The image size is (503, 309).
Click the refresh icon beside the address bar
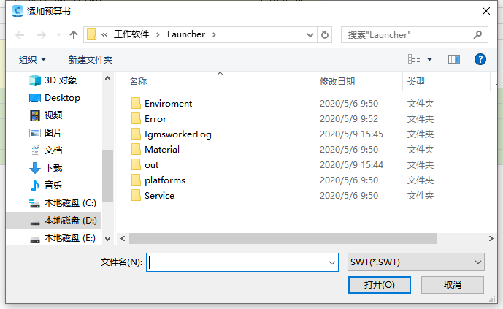coord(325,34)
